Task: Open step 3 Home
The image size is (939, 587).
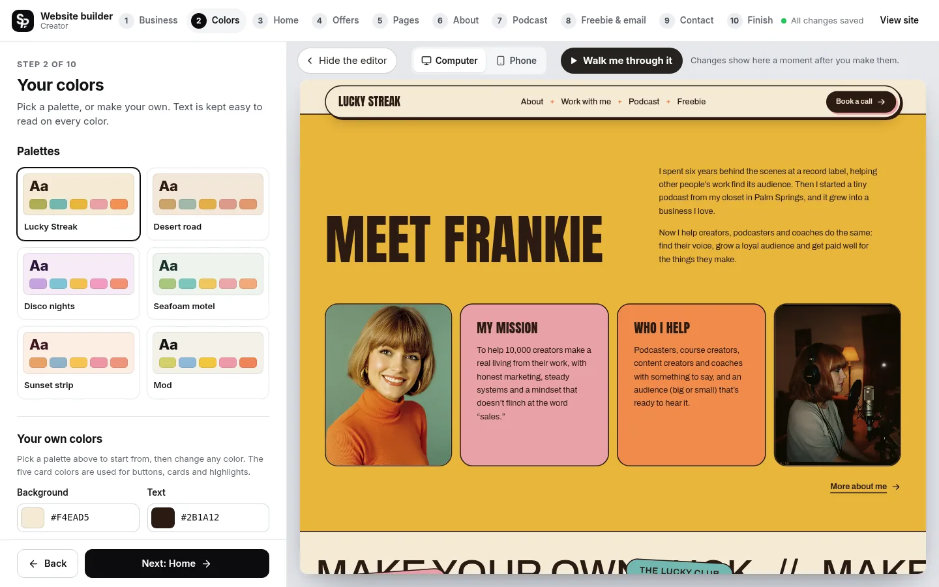Action: (276, 20)
